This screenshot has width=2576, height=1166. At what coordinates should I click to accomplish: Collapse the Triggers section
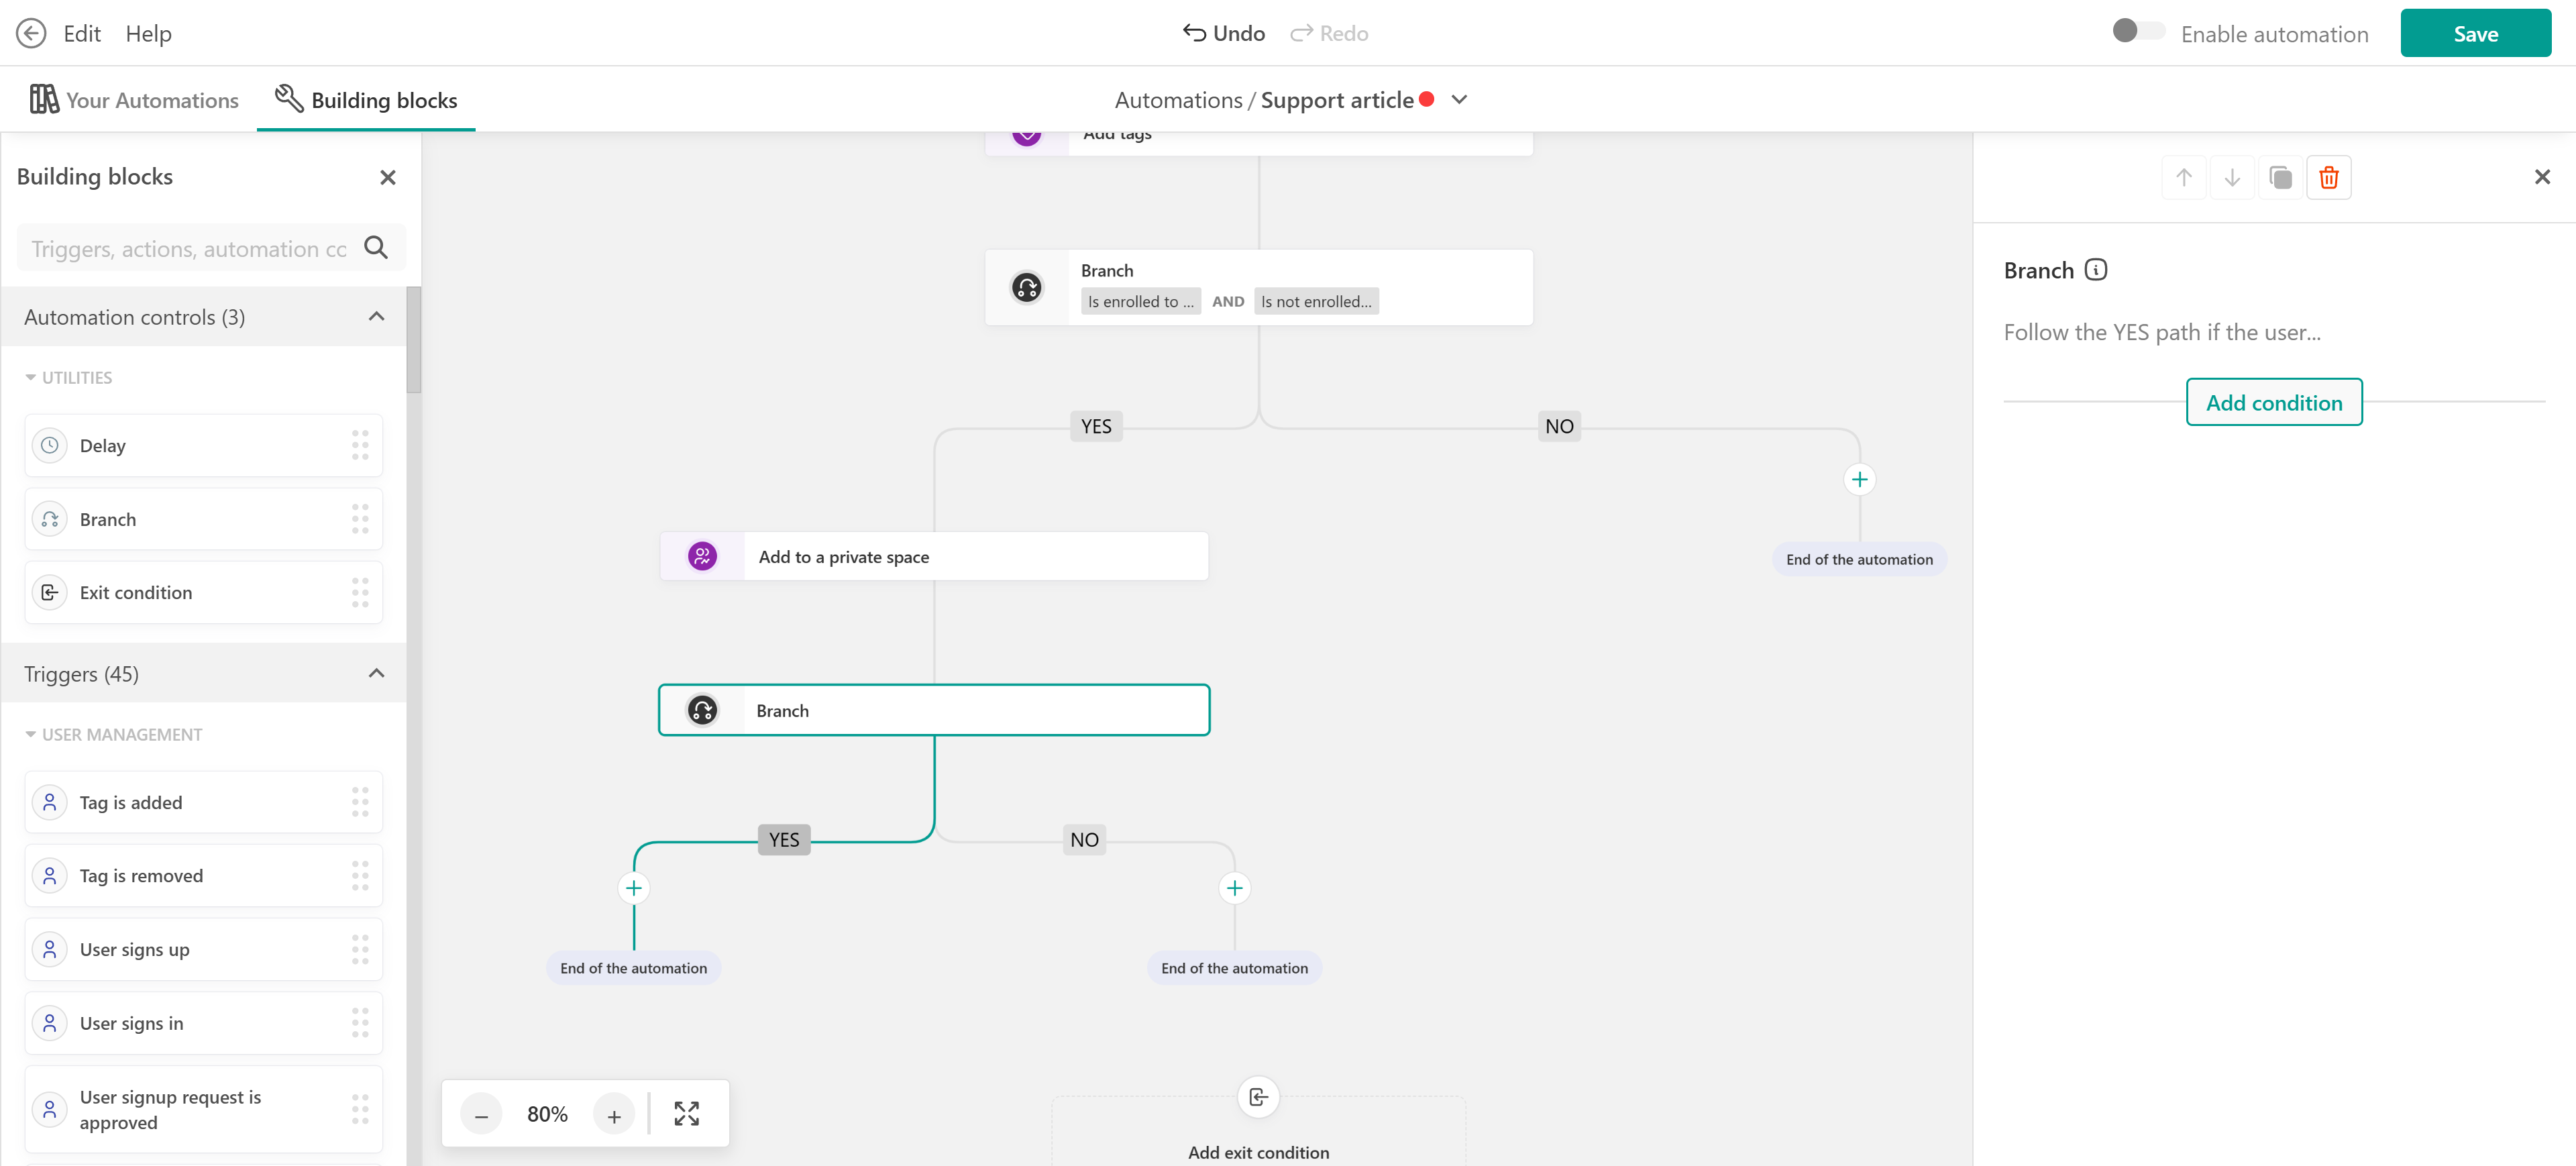tap(376, 673)
